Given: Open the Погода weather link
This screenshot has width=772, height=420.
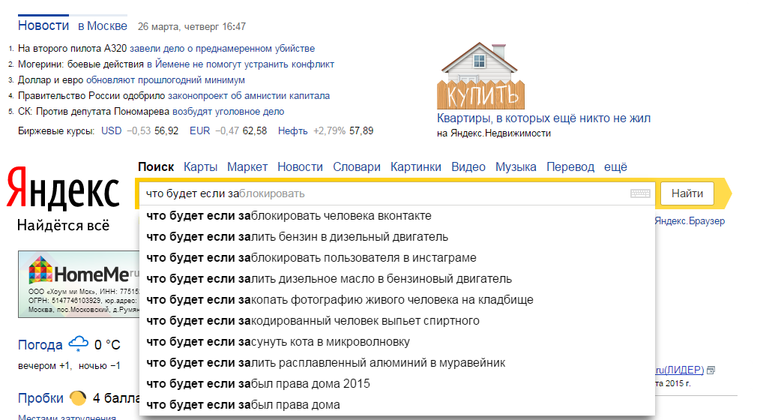Looking at the screenshot, I should [40, 345].
